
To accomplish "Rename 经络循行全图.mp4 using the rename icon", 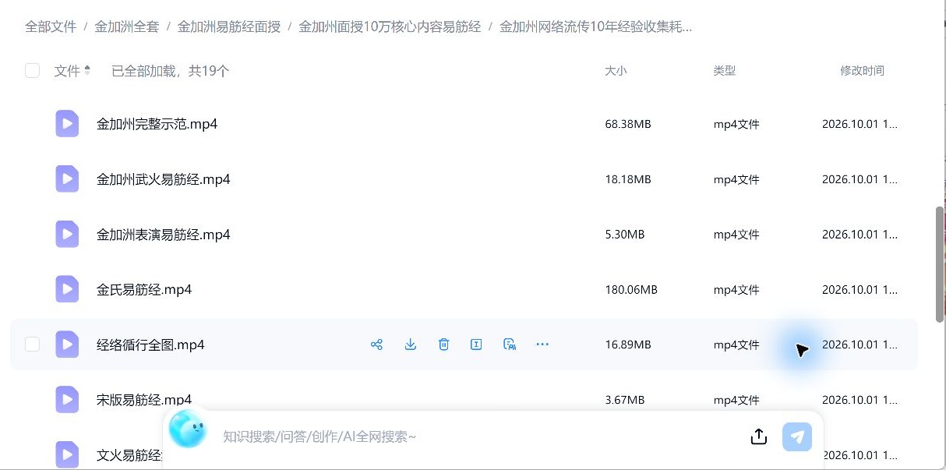I will 476,345.
